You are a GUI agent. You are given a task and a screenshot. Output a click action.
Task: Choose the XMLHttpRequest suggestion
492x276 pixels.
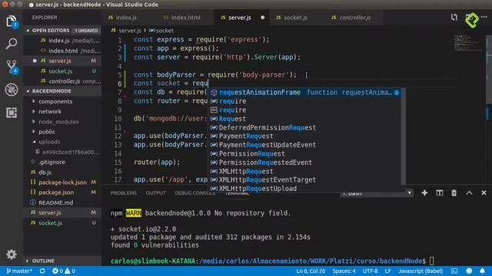[x=304, y=171]
